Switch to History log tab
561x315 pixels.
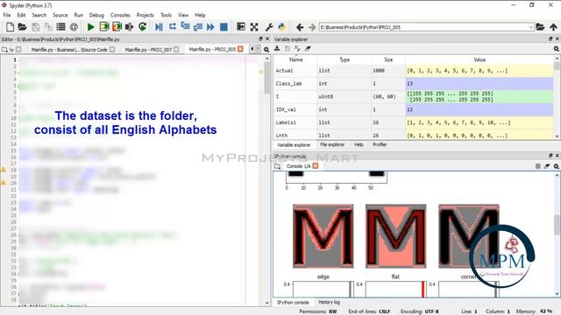tap(330, 302)
